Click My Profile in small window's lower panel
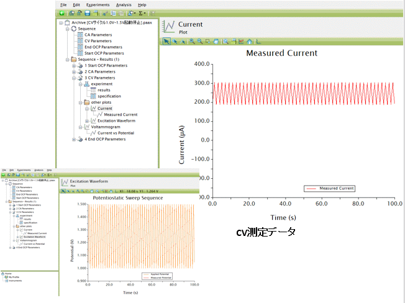Screen dimensions: 405x303 coord(14,277)
